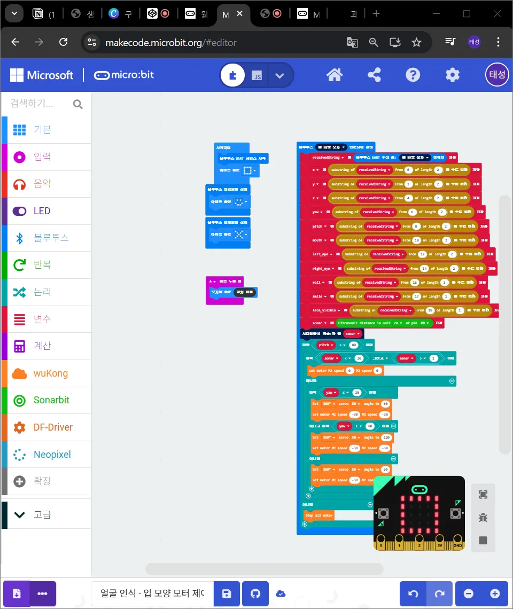The width and height of the screenshot is (513, 609).
Task: Collapse else branch with minus icon
Action: 452,381
